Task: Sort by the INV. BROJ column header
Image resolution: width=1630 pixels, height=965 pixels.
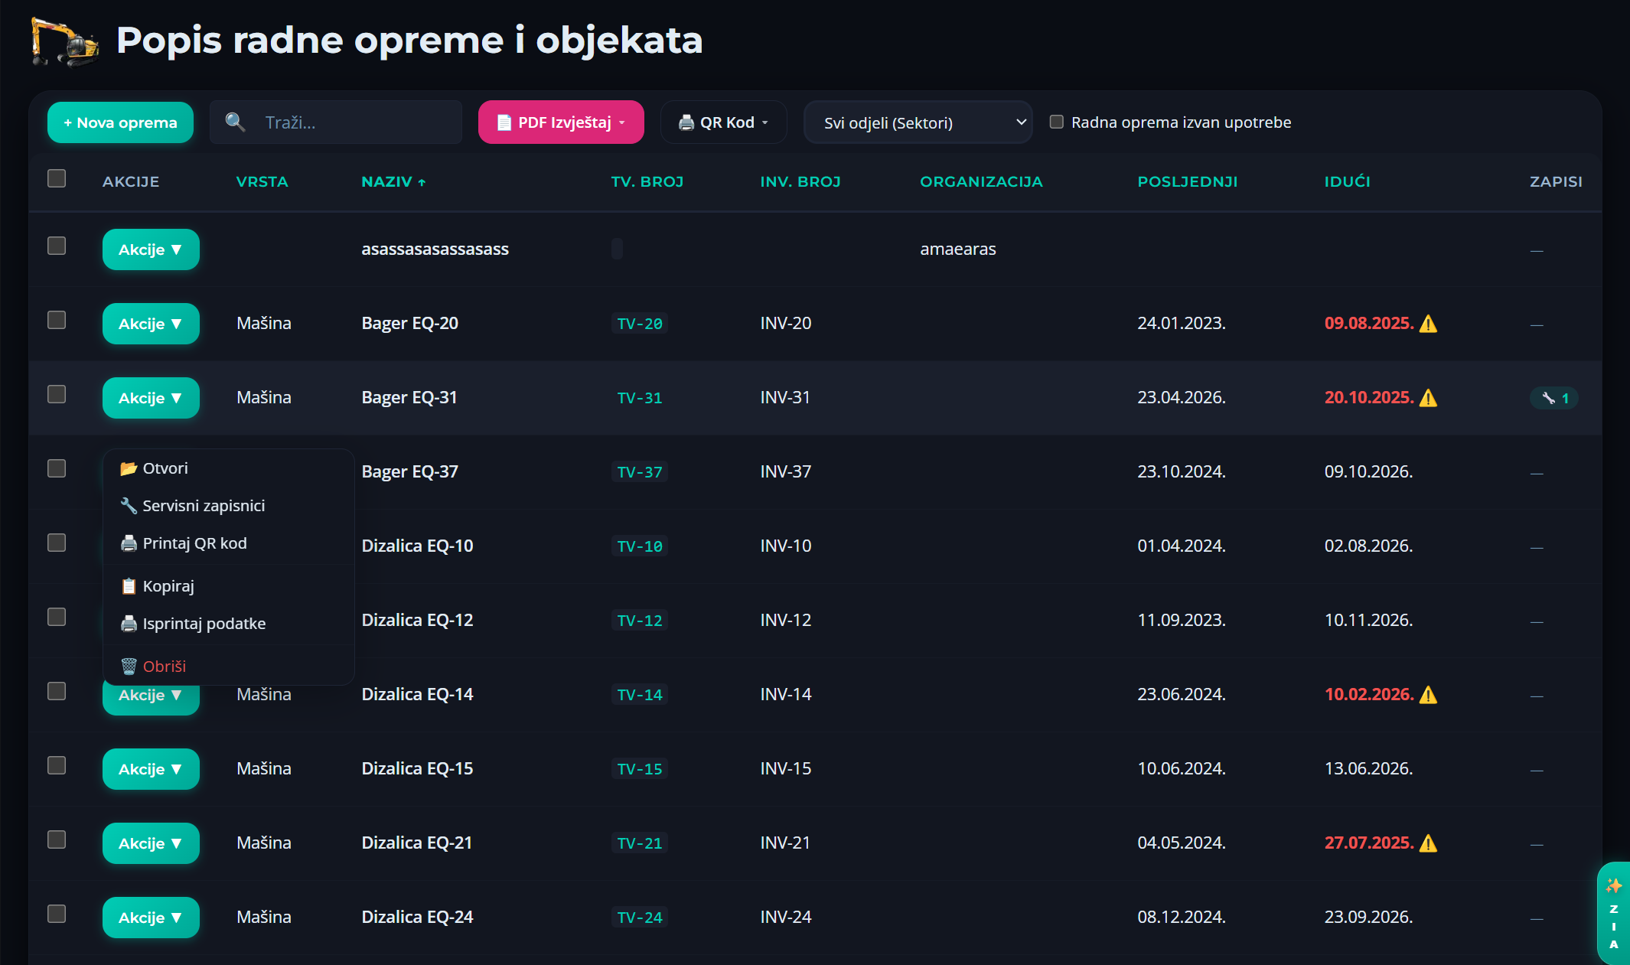Action: pos(800,182)
